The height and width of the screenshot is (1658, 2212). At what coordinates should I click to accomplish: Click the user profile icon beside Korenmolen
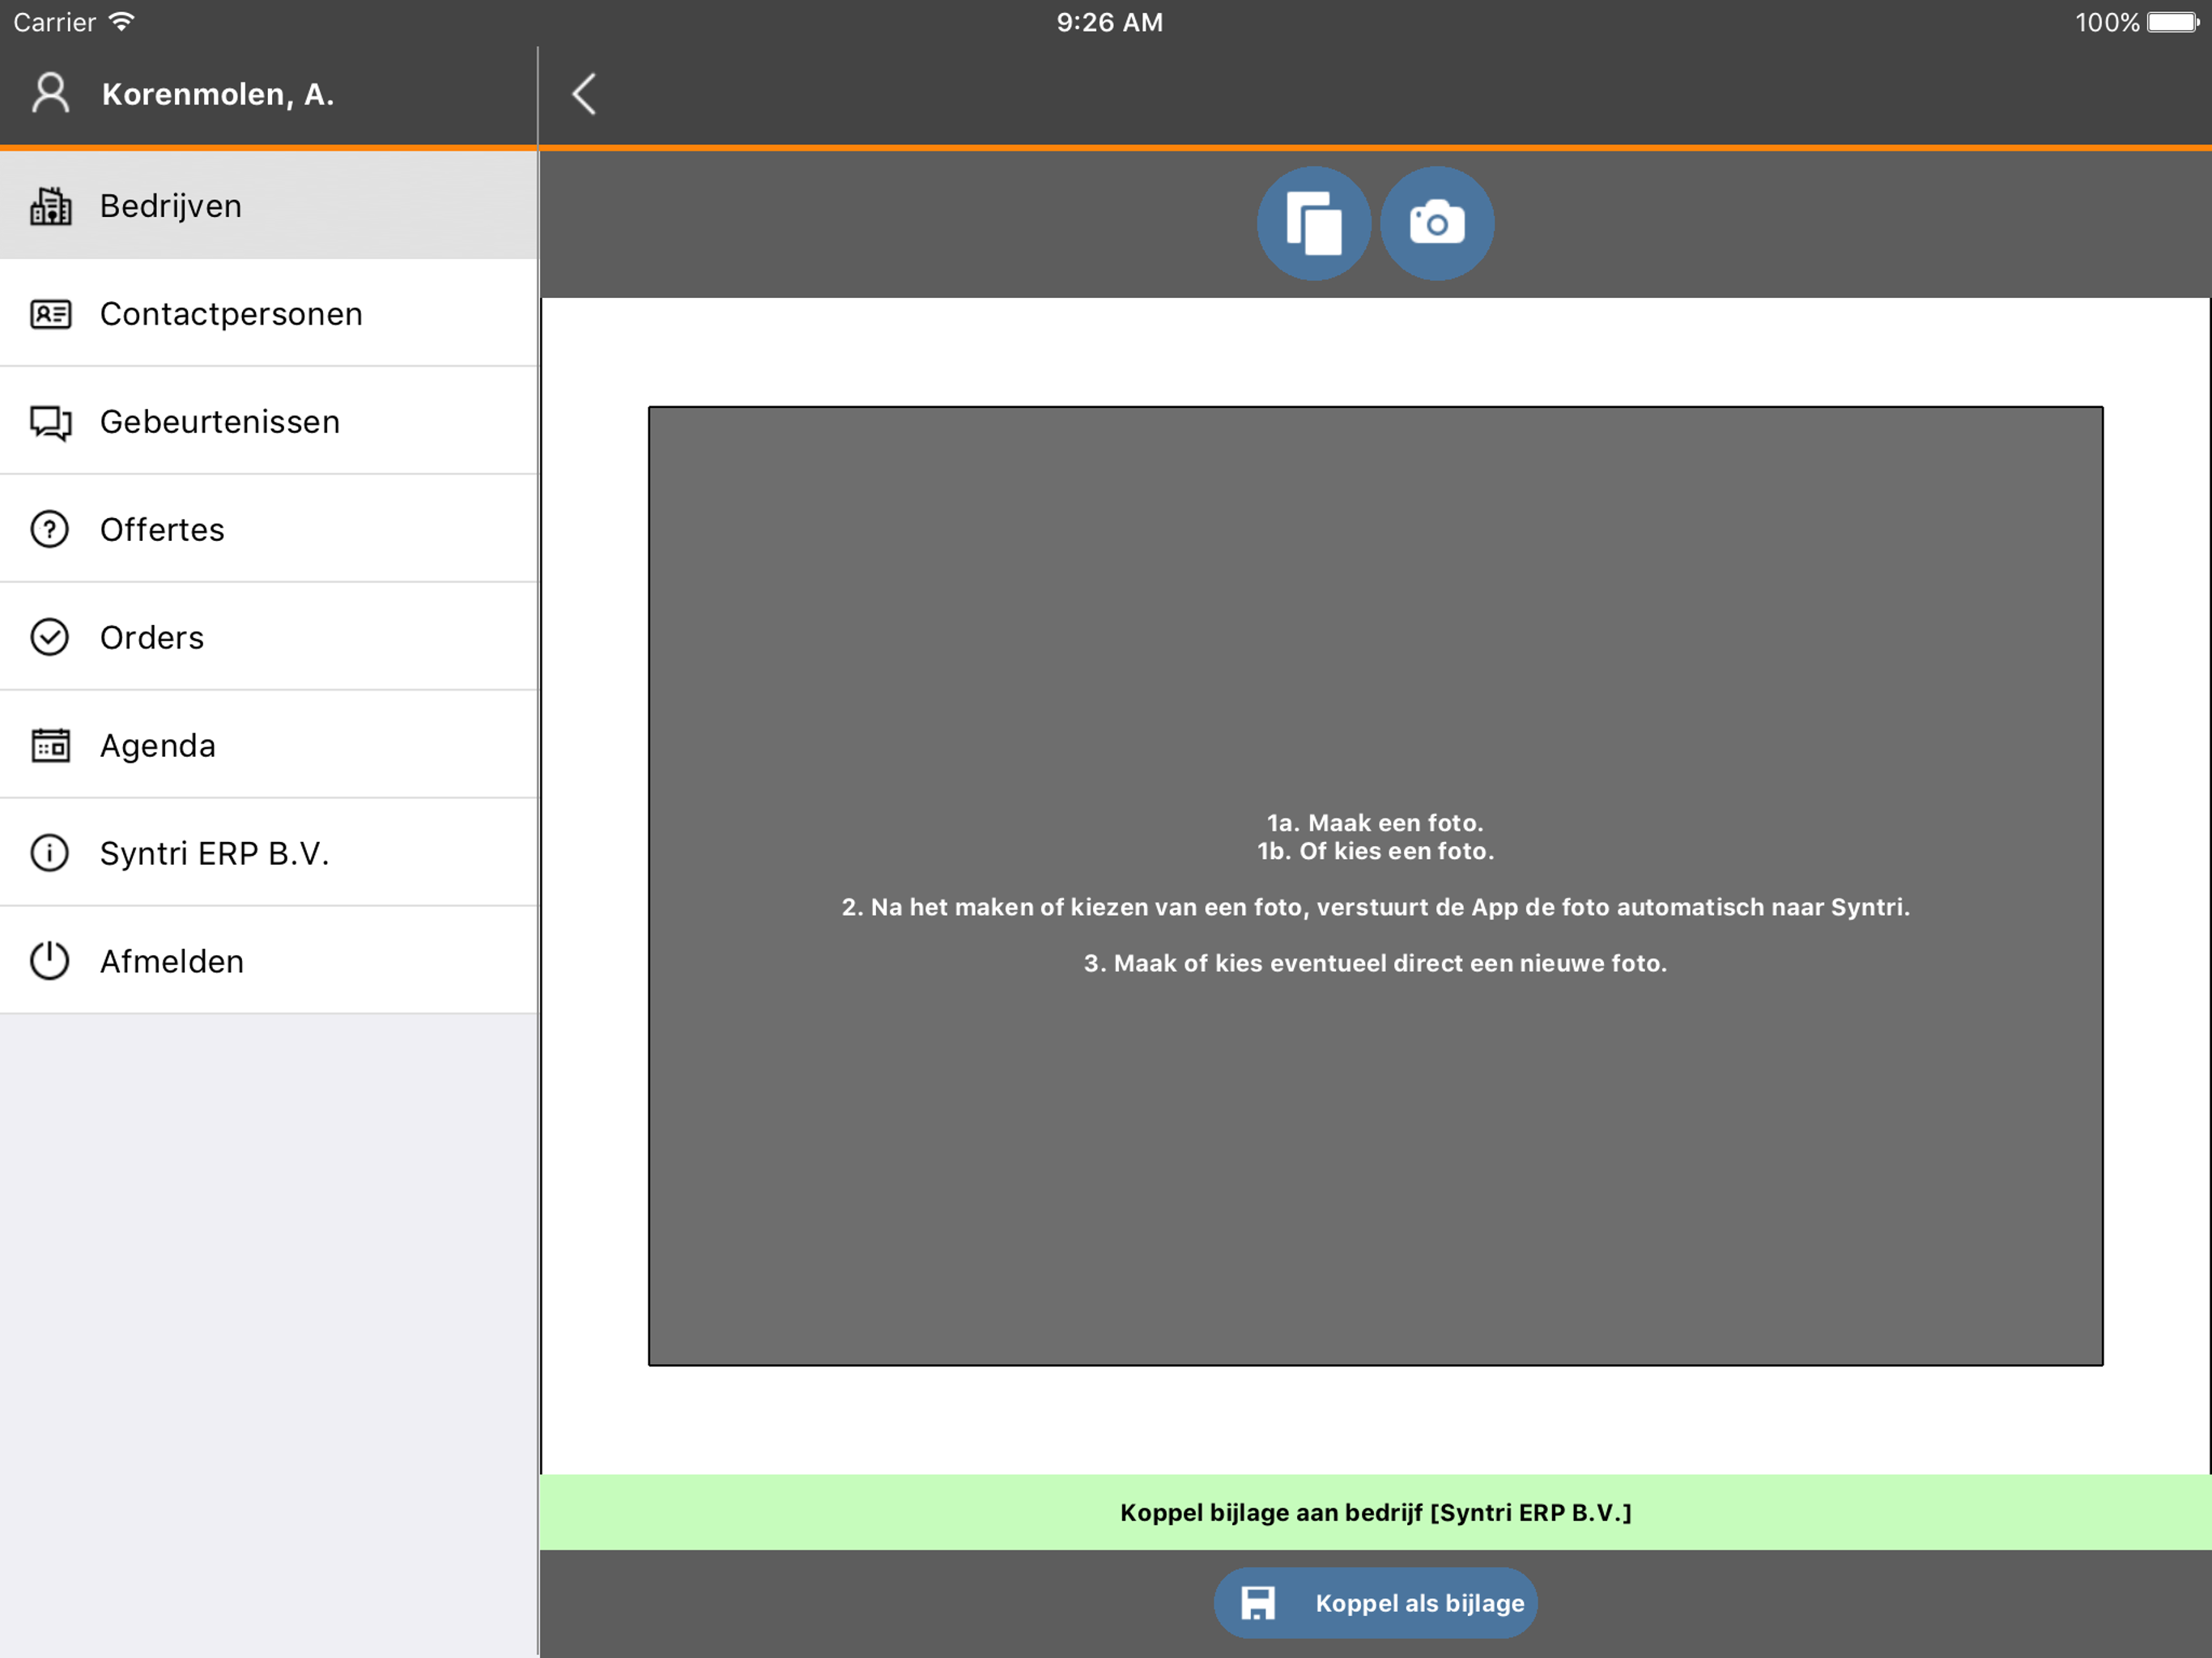50,94
